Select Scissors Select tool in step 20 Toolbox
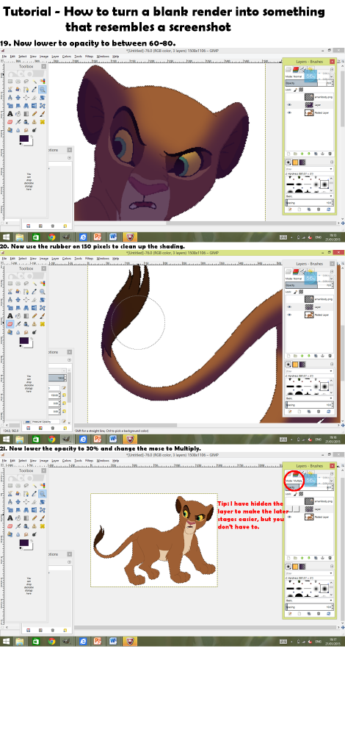 [10, 292]
